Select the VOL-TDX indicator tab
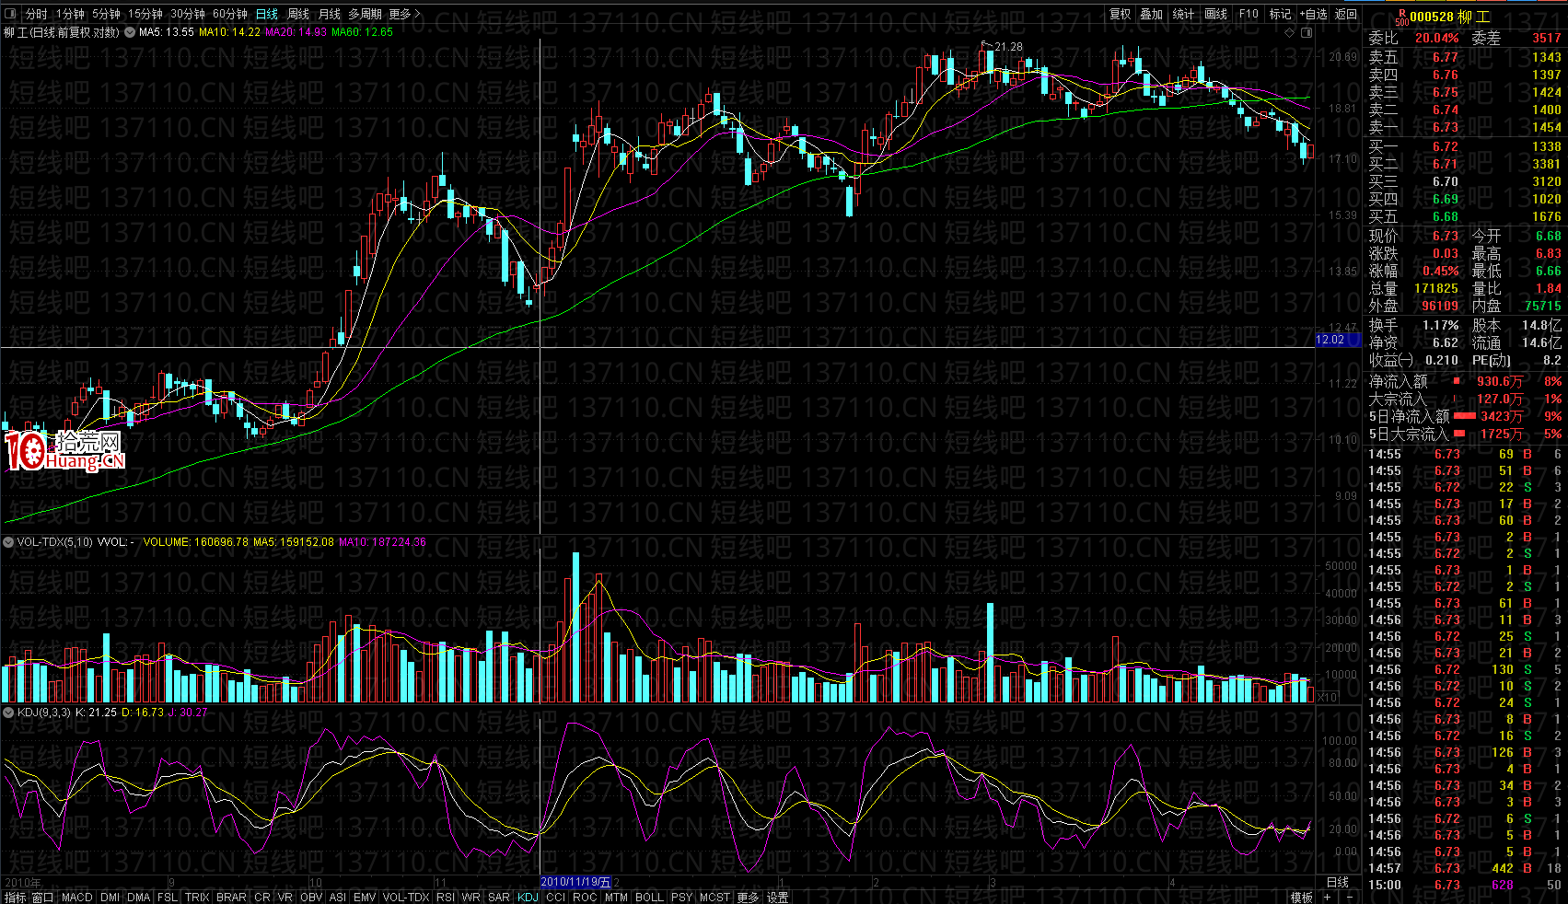Viewport: 1568px width, 904px height. (406, 897)
